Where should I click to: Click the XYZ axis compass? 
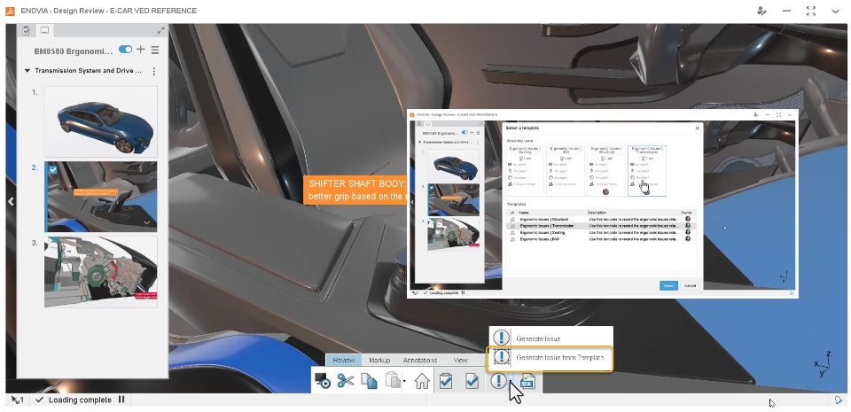824,364
